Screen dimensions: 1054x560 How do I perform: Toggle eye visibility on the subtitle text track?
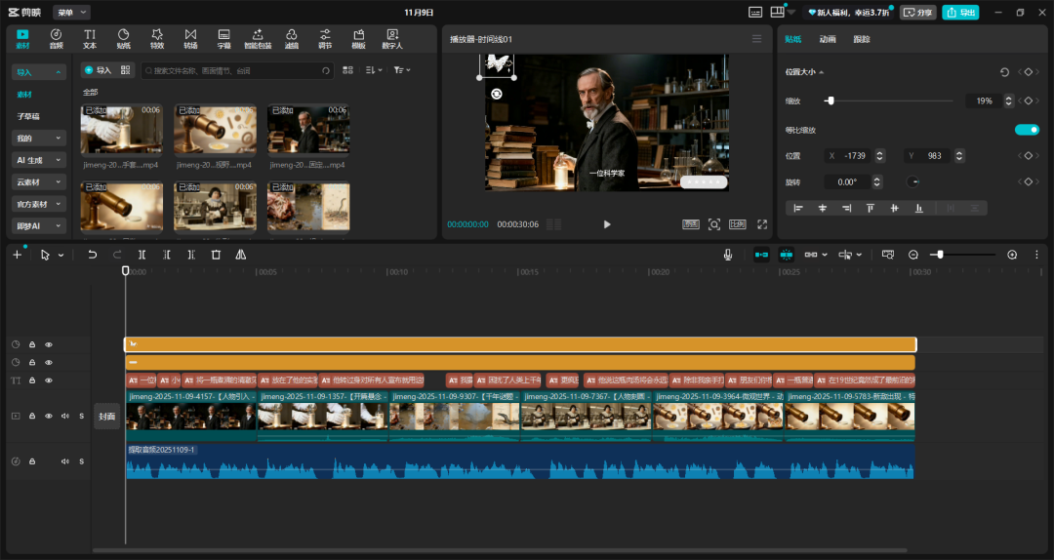click(49, 380)
